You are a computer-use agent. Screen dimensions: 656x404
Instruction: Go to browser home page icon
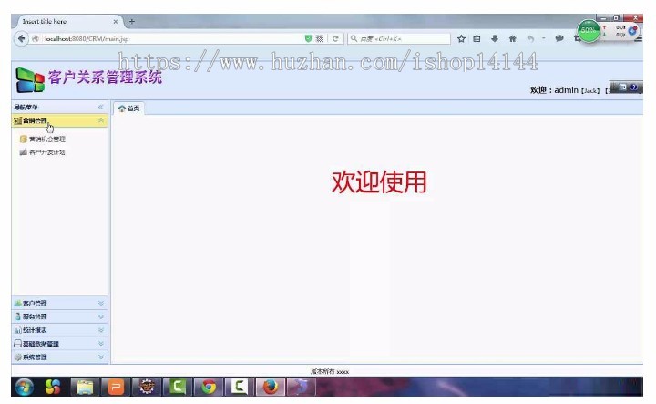512,39
